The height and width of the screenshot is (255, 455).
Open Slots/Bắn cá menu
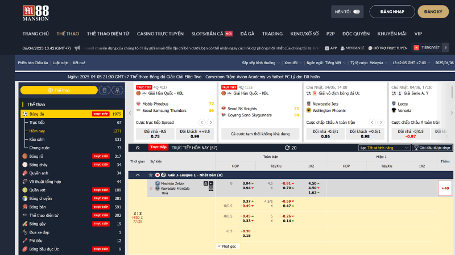[212, 34]
